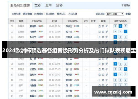This screenshot has width=138, height=99.
Task: Open 欧 data for row 01 塞浦路
Action: pos(103,26)
